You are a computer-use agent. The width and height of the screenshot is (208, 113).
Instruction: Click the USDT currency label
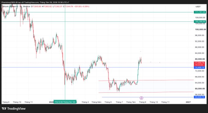tap(198, 7)
